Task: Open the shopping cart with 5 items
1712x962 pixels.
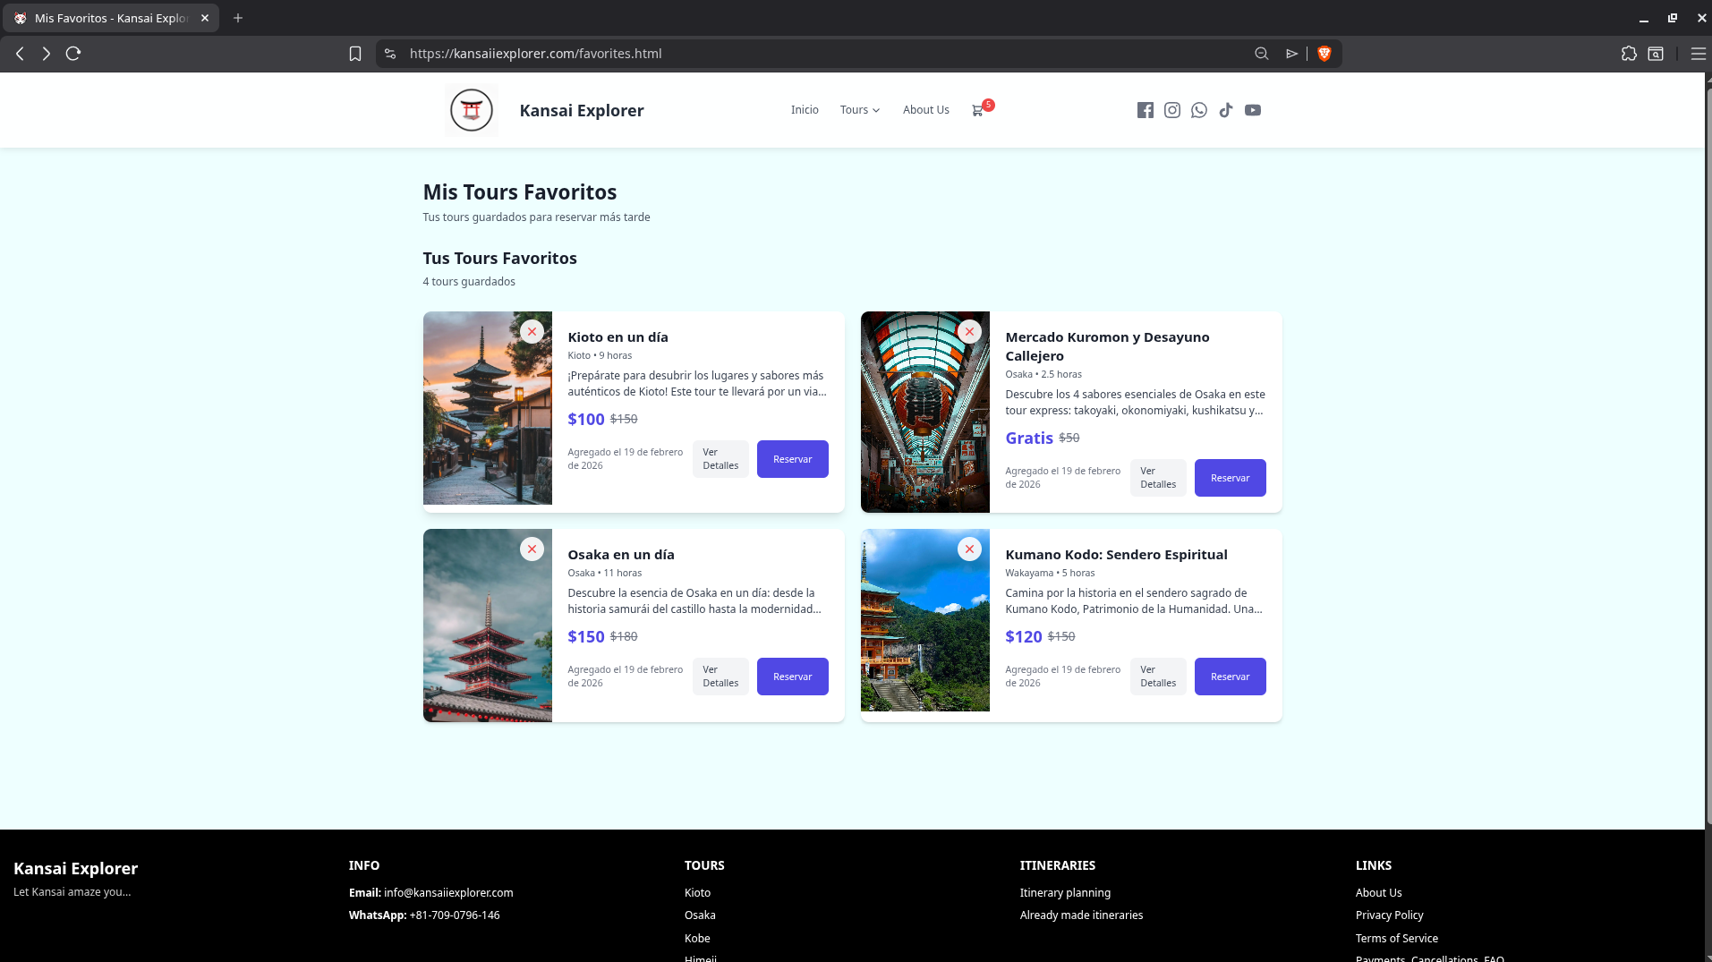Action: click(977, 109)
